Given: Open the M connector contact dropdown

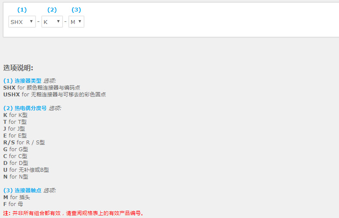Looking at the screenshot, I should [76, 22].
